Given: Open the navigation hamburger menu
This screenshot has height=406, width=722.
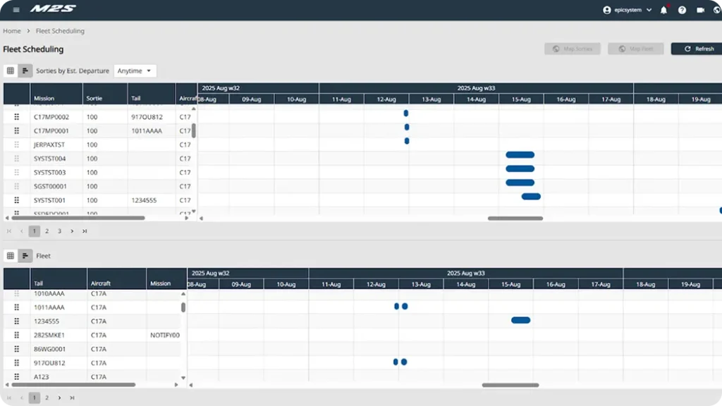Looking at the screenshot, I should [x=14, y=10].
